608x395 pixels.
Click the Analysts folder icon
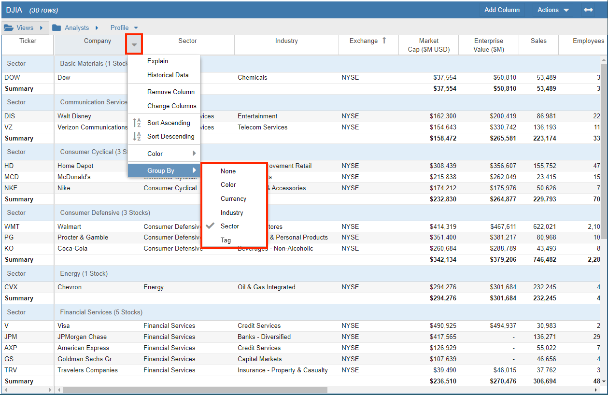pos(57,28)
